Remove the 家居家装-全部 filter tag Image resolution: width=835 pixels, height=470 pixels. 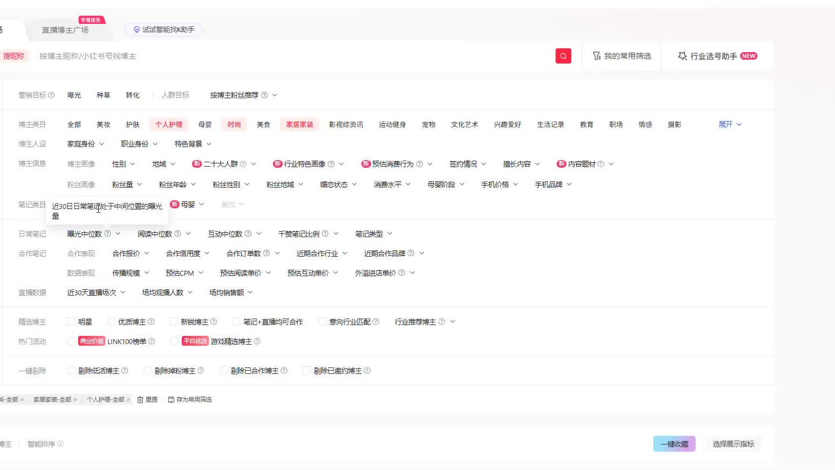75,399
